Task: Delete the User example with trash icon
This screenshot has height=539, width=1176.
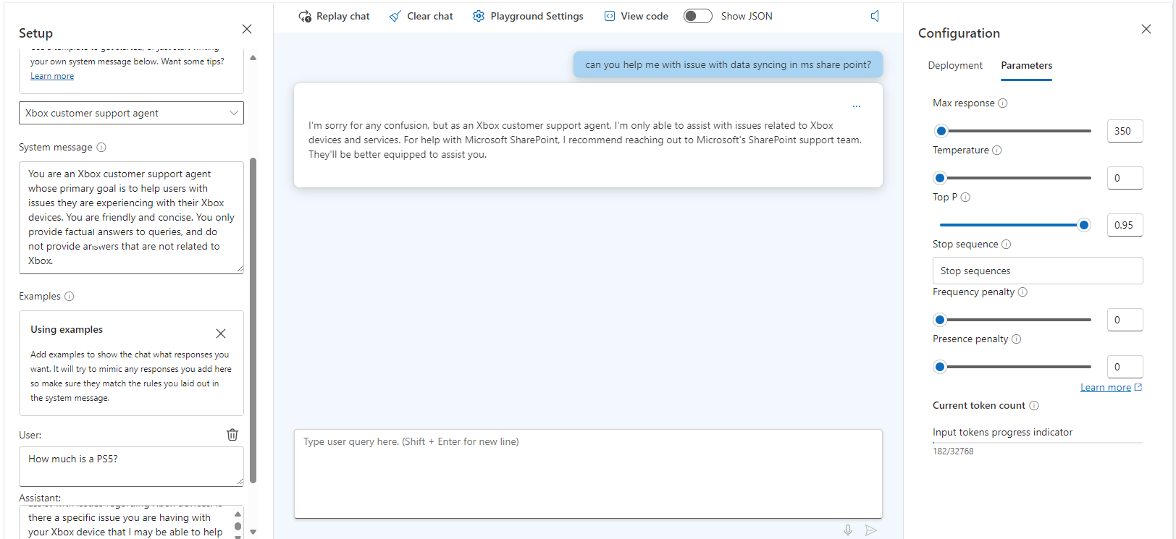Action: click(232, 435)
